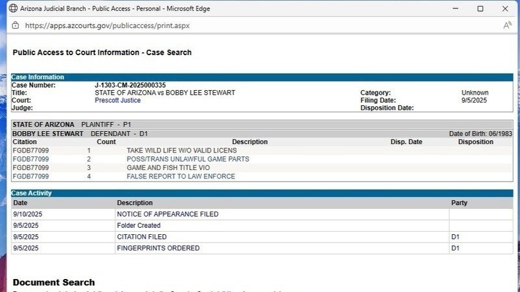520x292 pixels.
Task: Click the Document Search heading
Action: click(54, 282)
